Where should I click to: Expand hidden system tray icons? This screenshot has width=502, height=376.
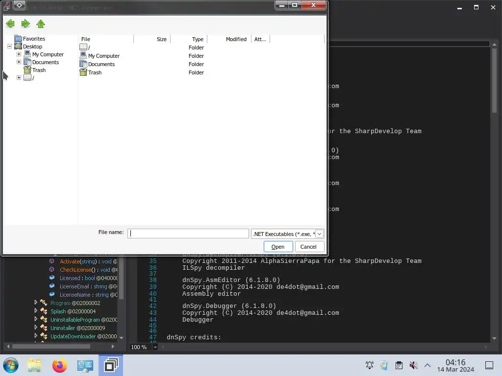coord(427,365)
